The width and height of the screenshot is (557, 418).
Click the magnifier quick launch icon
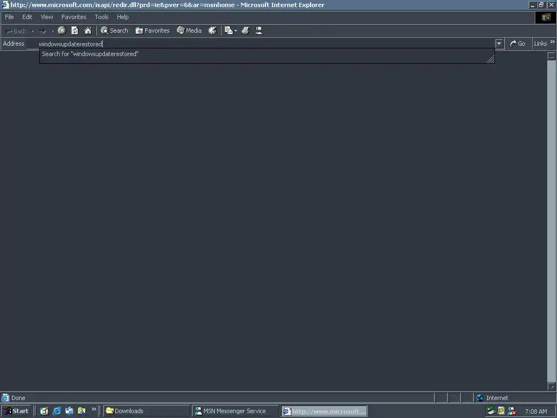tap(82, 411)
